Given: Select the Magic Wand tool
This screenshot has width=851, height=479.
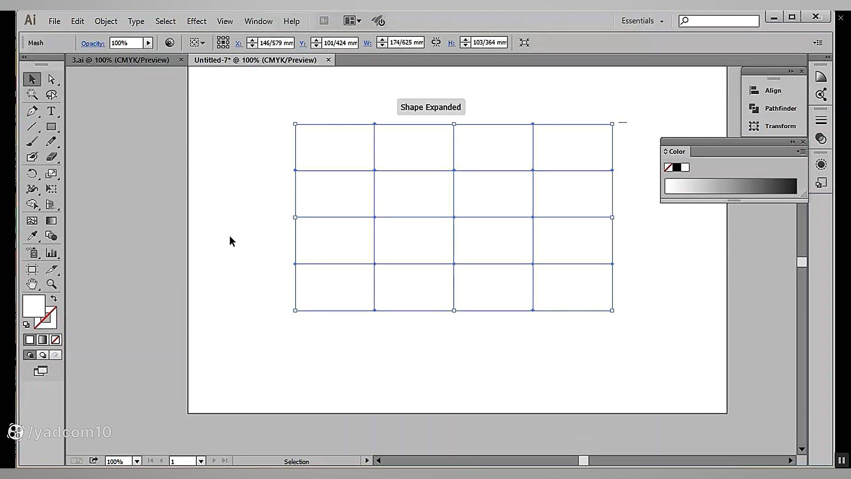Looking at the screenshot, I should coord(32,94).
